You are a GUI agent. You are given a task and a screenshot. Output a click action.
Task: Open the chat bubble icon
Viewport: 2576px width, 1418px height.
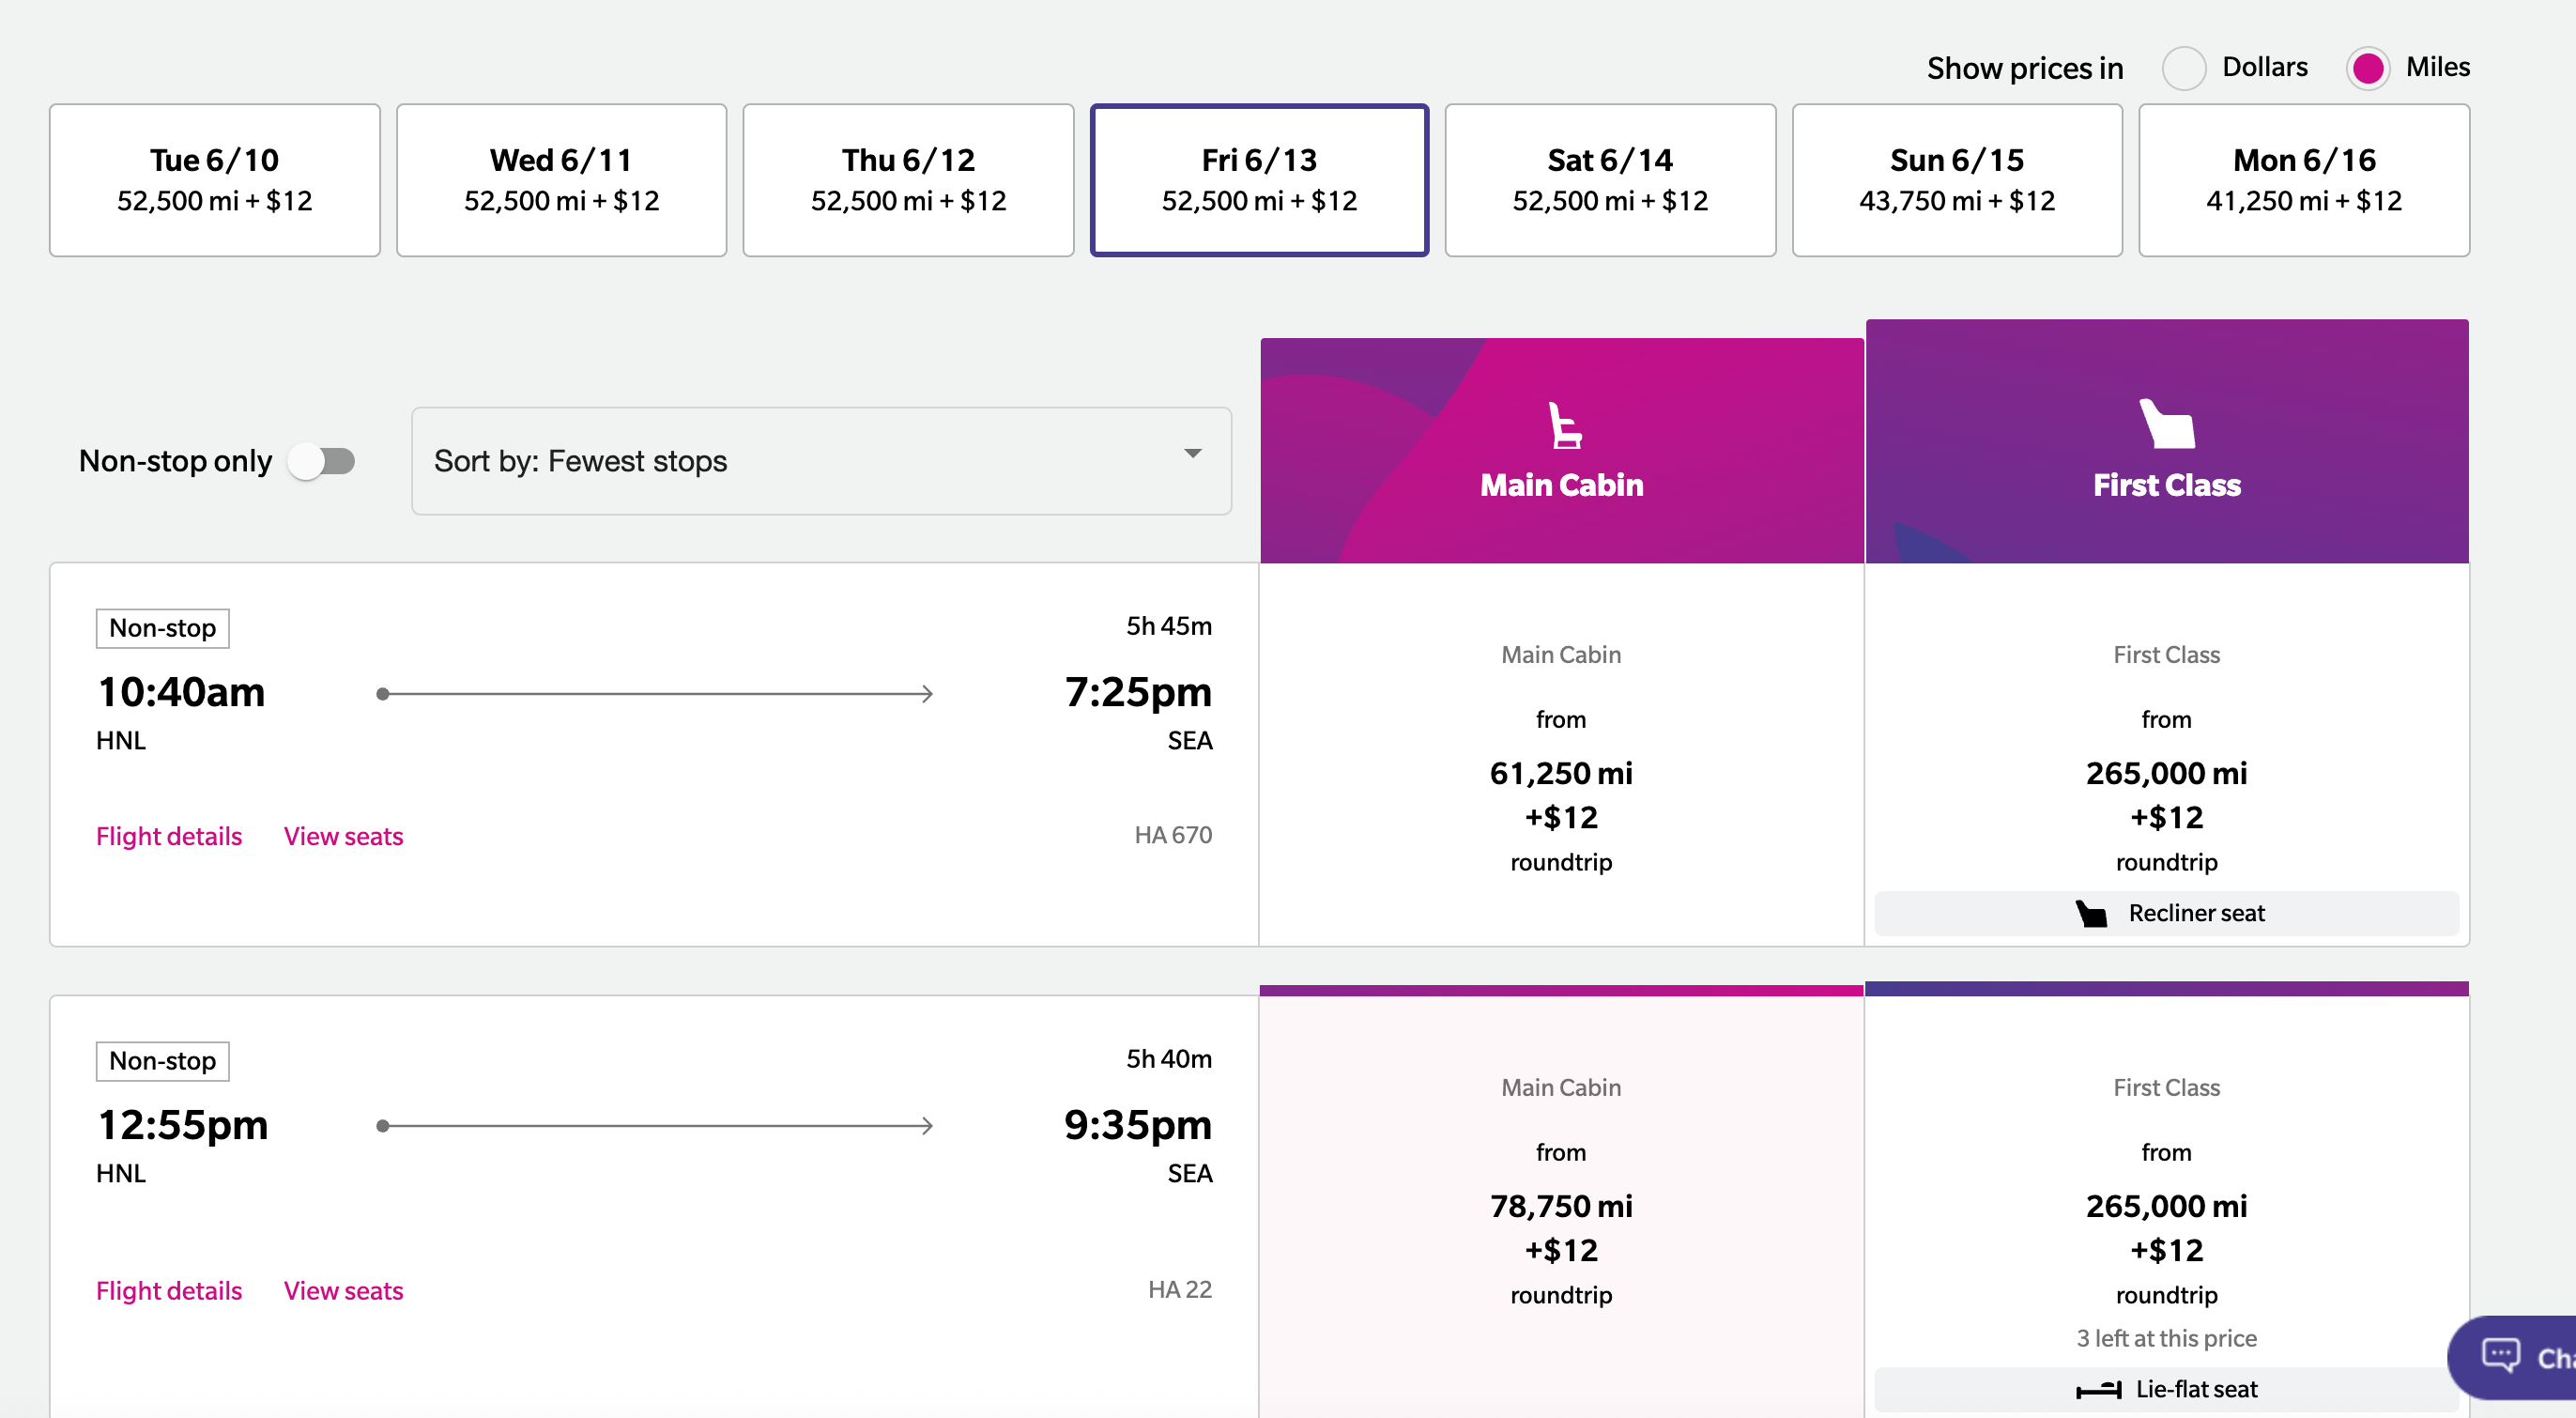(2500, 1355)
